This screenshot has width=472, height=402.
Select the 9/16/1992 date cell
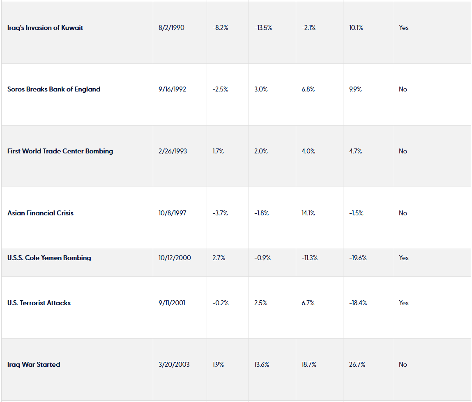[x=172, y=89]
